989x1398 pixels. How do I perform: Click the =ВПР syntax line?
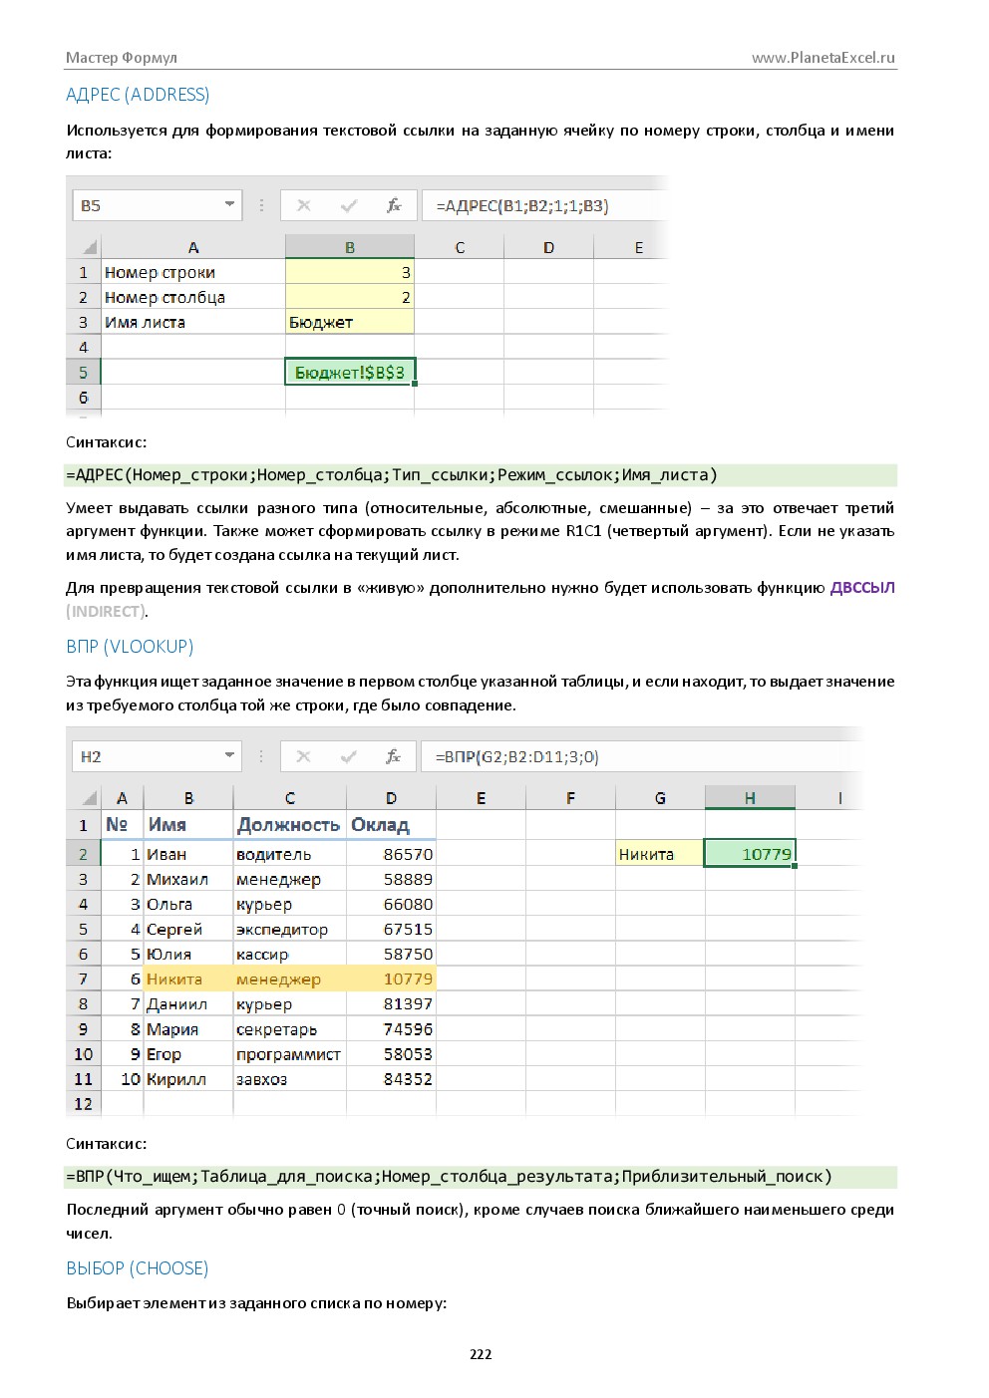pos(481,1176)
